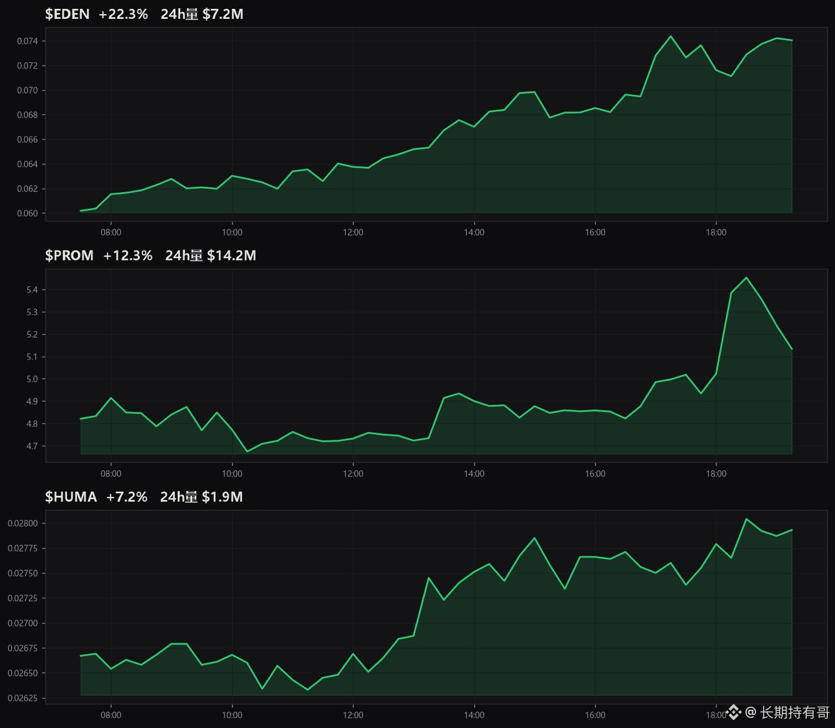Click the 5.4 price axis label

tap(32, 289)
